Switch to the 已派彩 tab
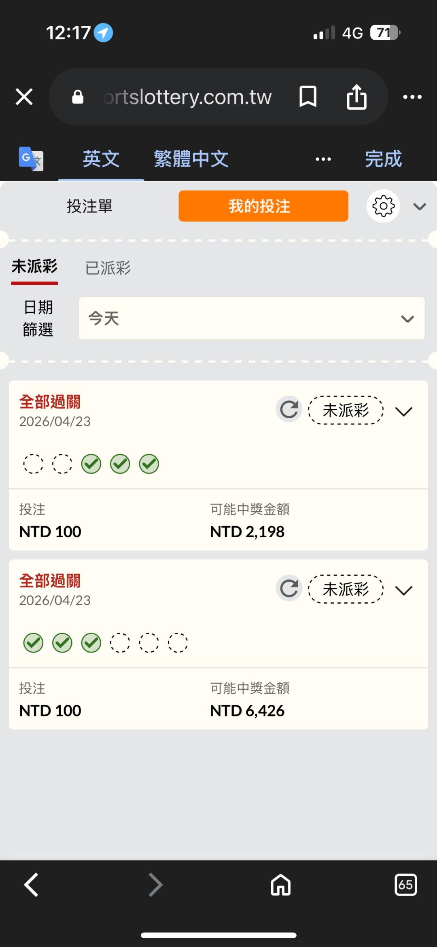Screen dimensions: 437x947 tap(108, 268)
